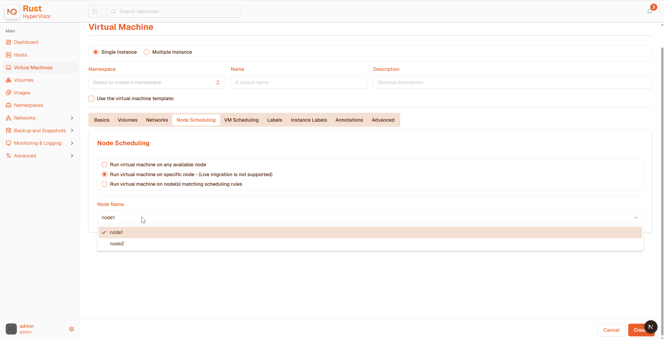Click the Images gallery icon
664x340 pixels.
click(9, 93)
